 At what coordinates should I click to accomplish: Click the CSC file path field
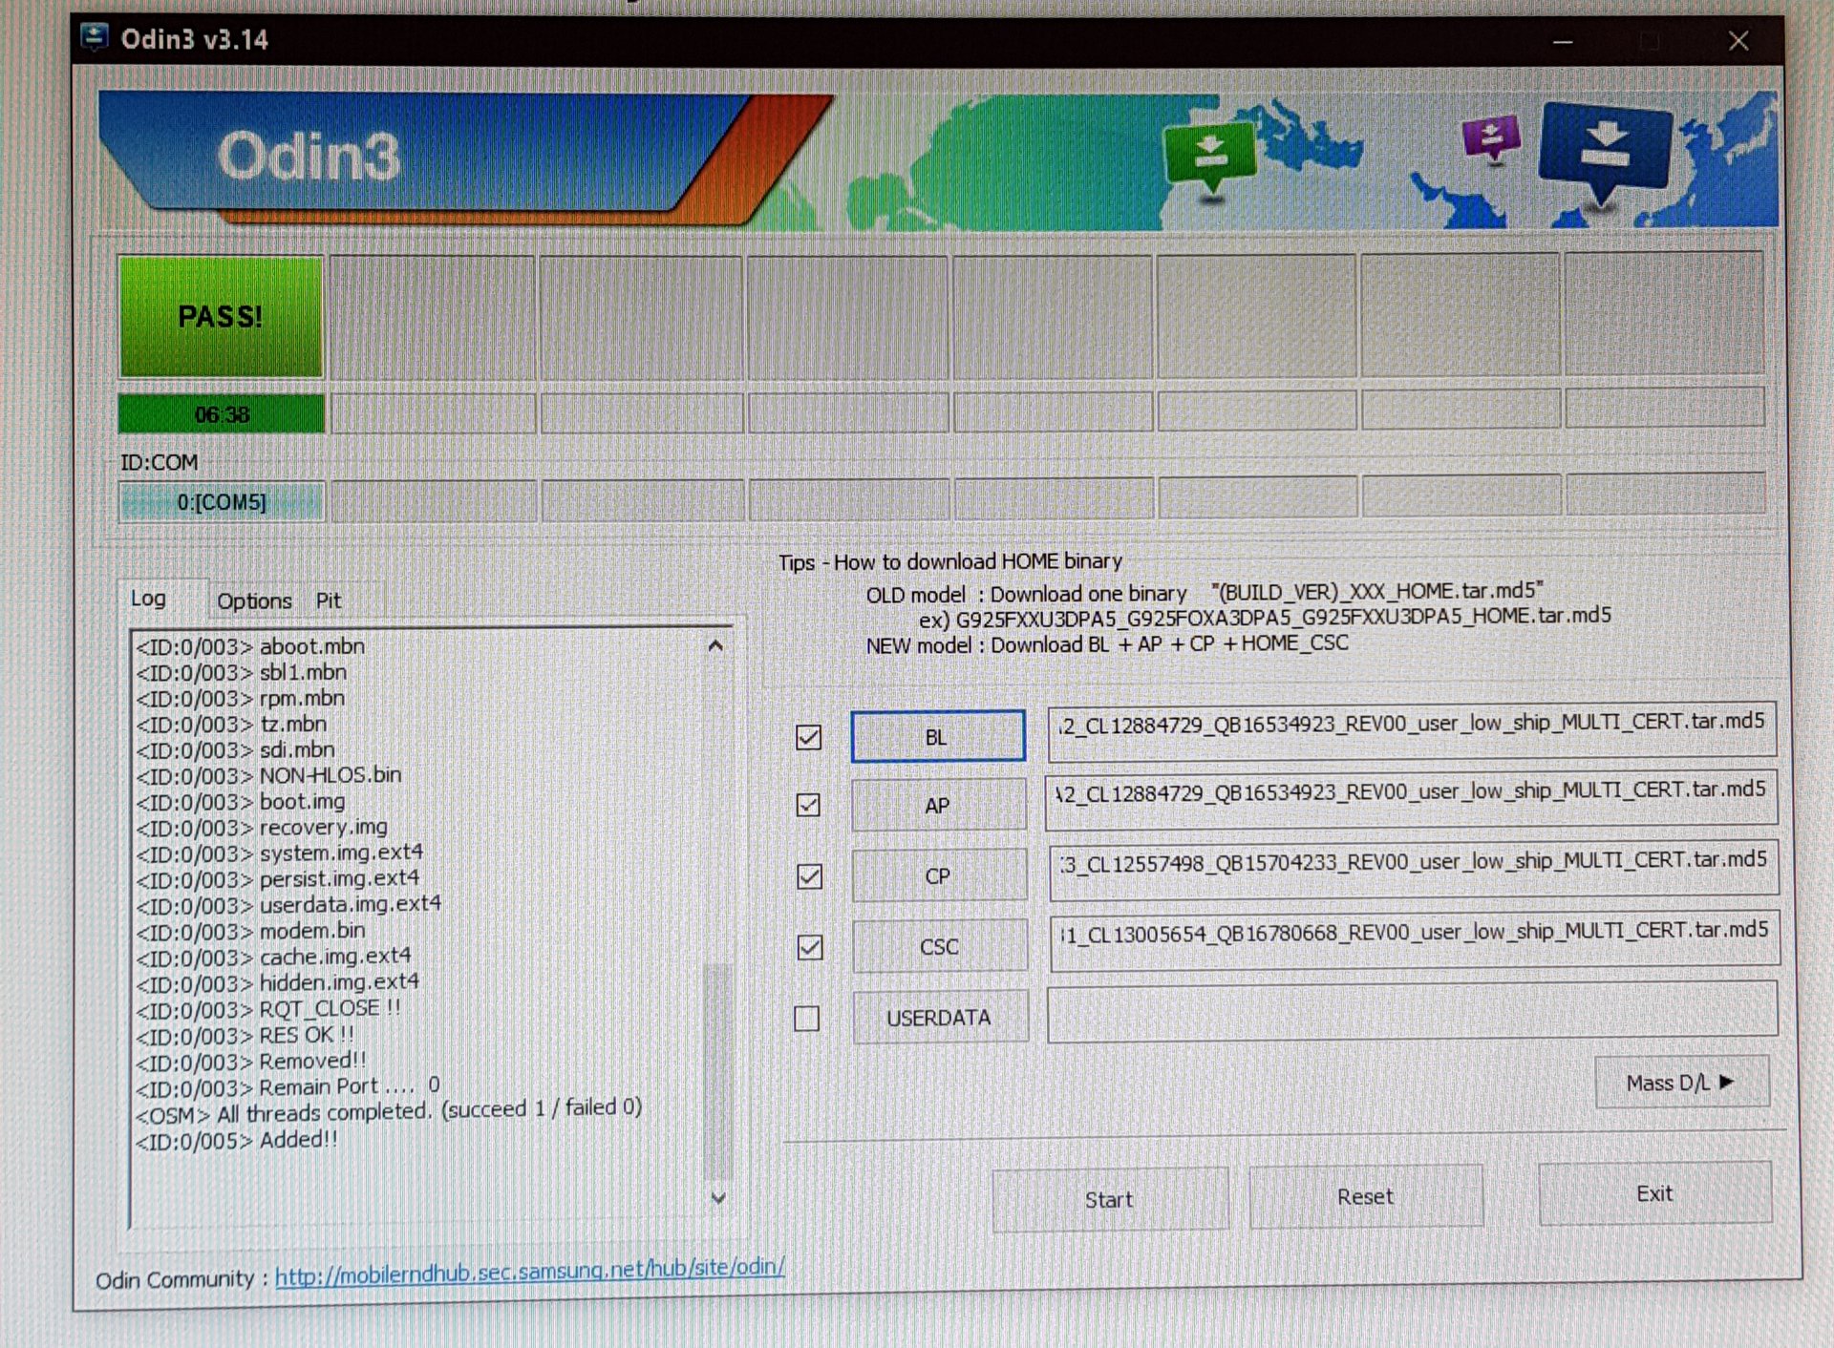1415,940
